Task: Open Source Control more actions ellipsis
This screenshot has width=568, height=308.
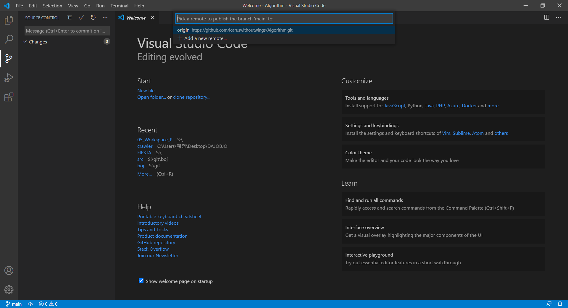Action: (105, 18)
